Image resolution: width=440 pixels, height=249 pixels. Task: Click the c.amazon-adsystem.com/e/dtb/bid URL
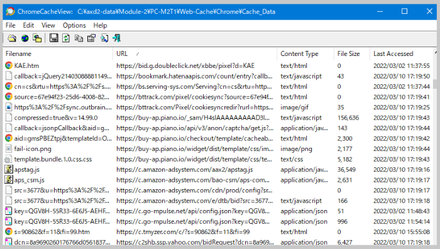click(194, 201)
